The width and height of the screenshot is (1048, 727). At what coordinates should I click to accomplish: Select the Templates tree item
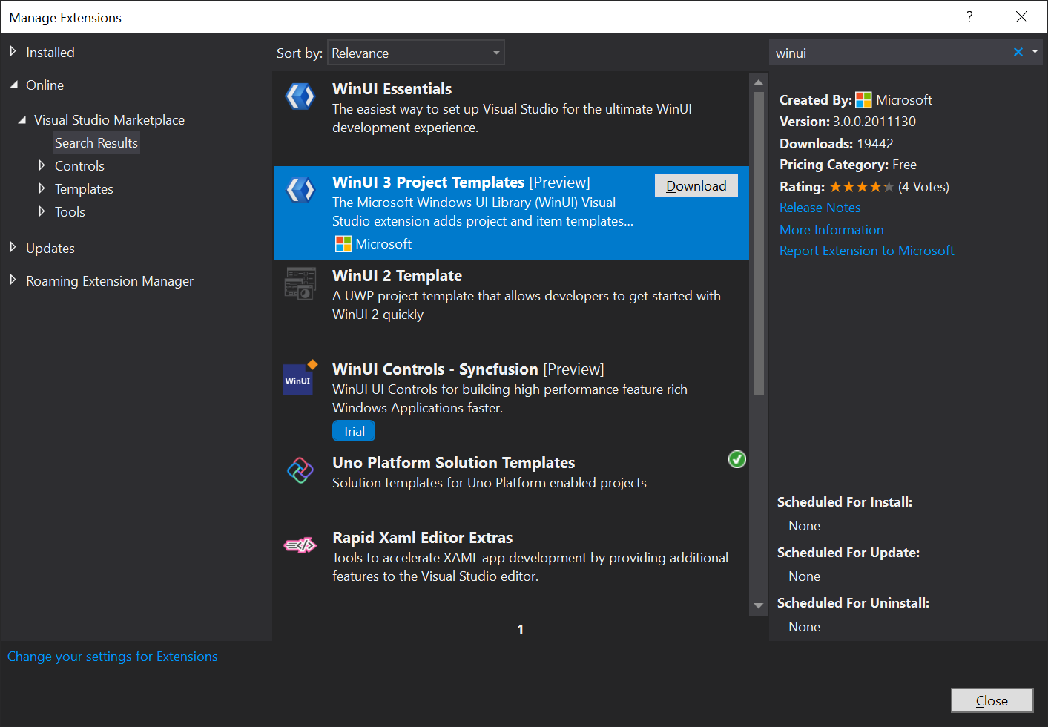coord(84,188)
